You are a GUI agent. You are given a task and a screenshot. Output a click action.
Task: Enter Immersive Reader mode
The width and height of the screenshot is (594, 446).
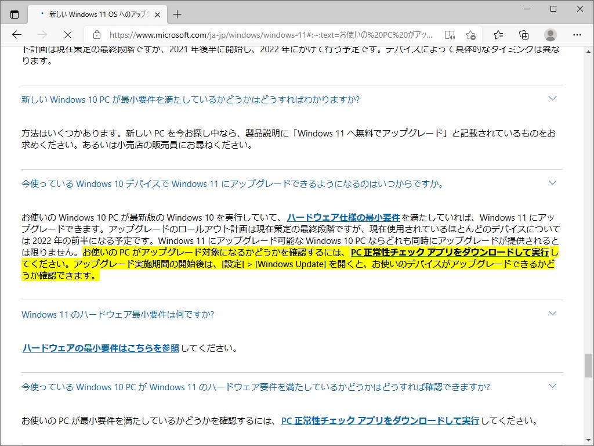[450, 35]
